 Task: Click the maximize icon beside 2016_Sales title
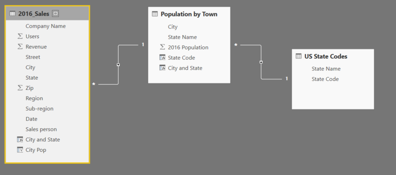point(55,14)
